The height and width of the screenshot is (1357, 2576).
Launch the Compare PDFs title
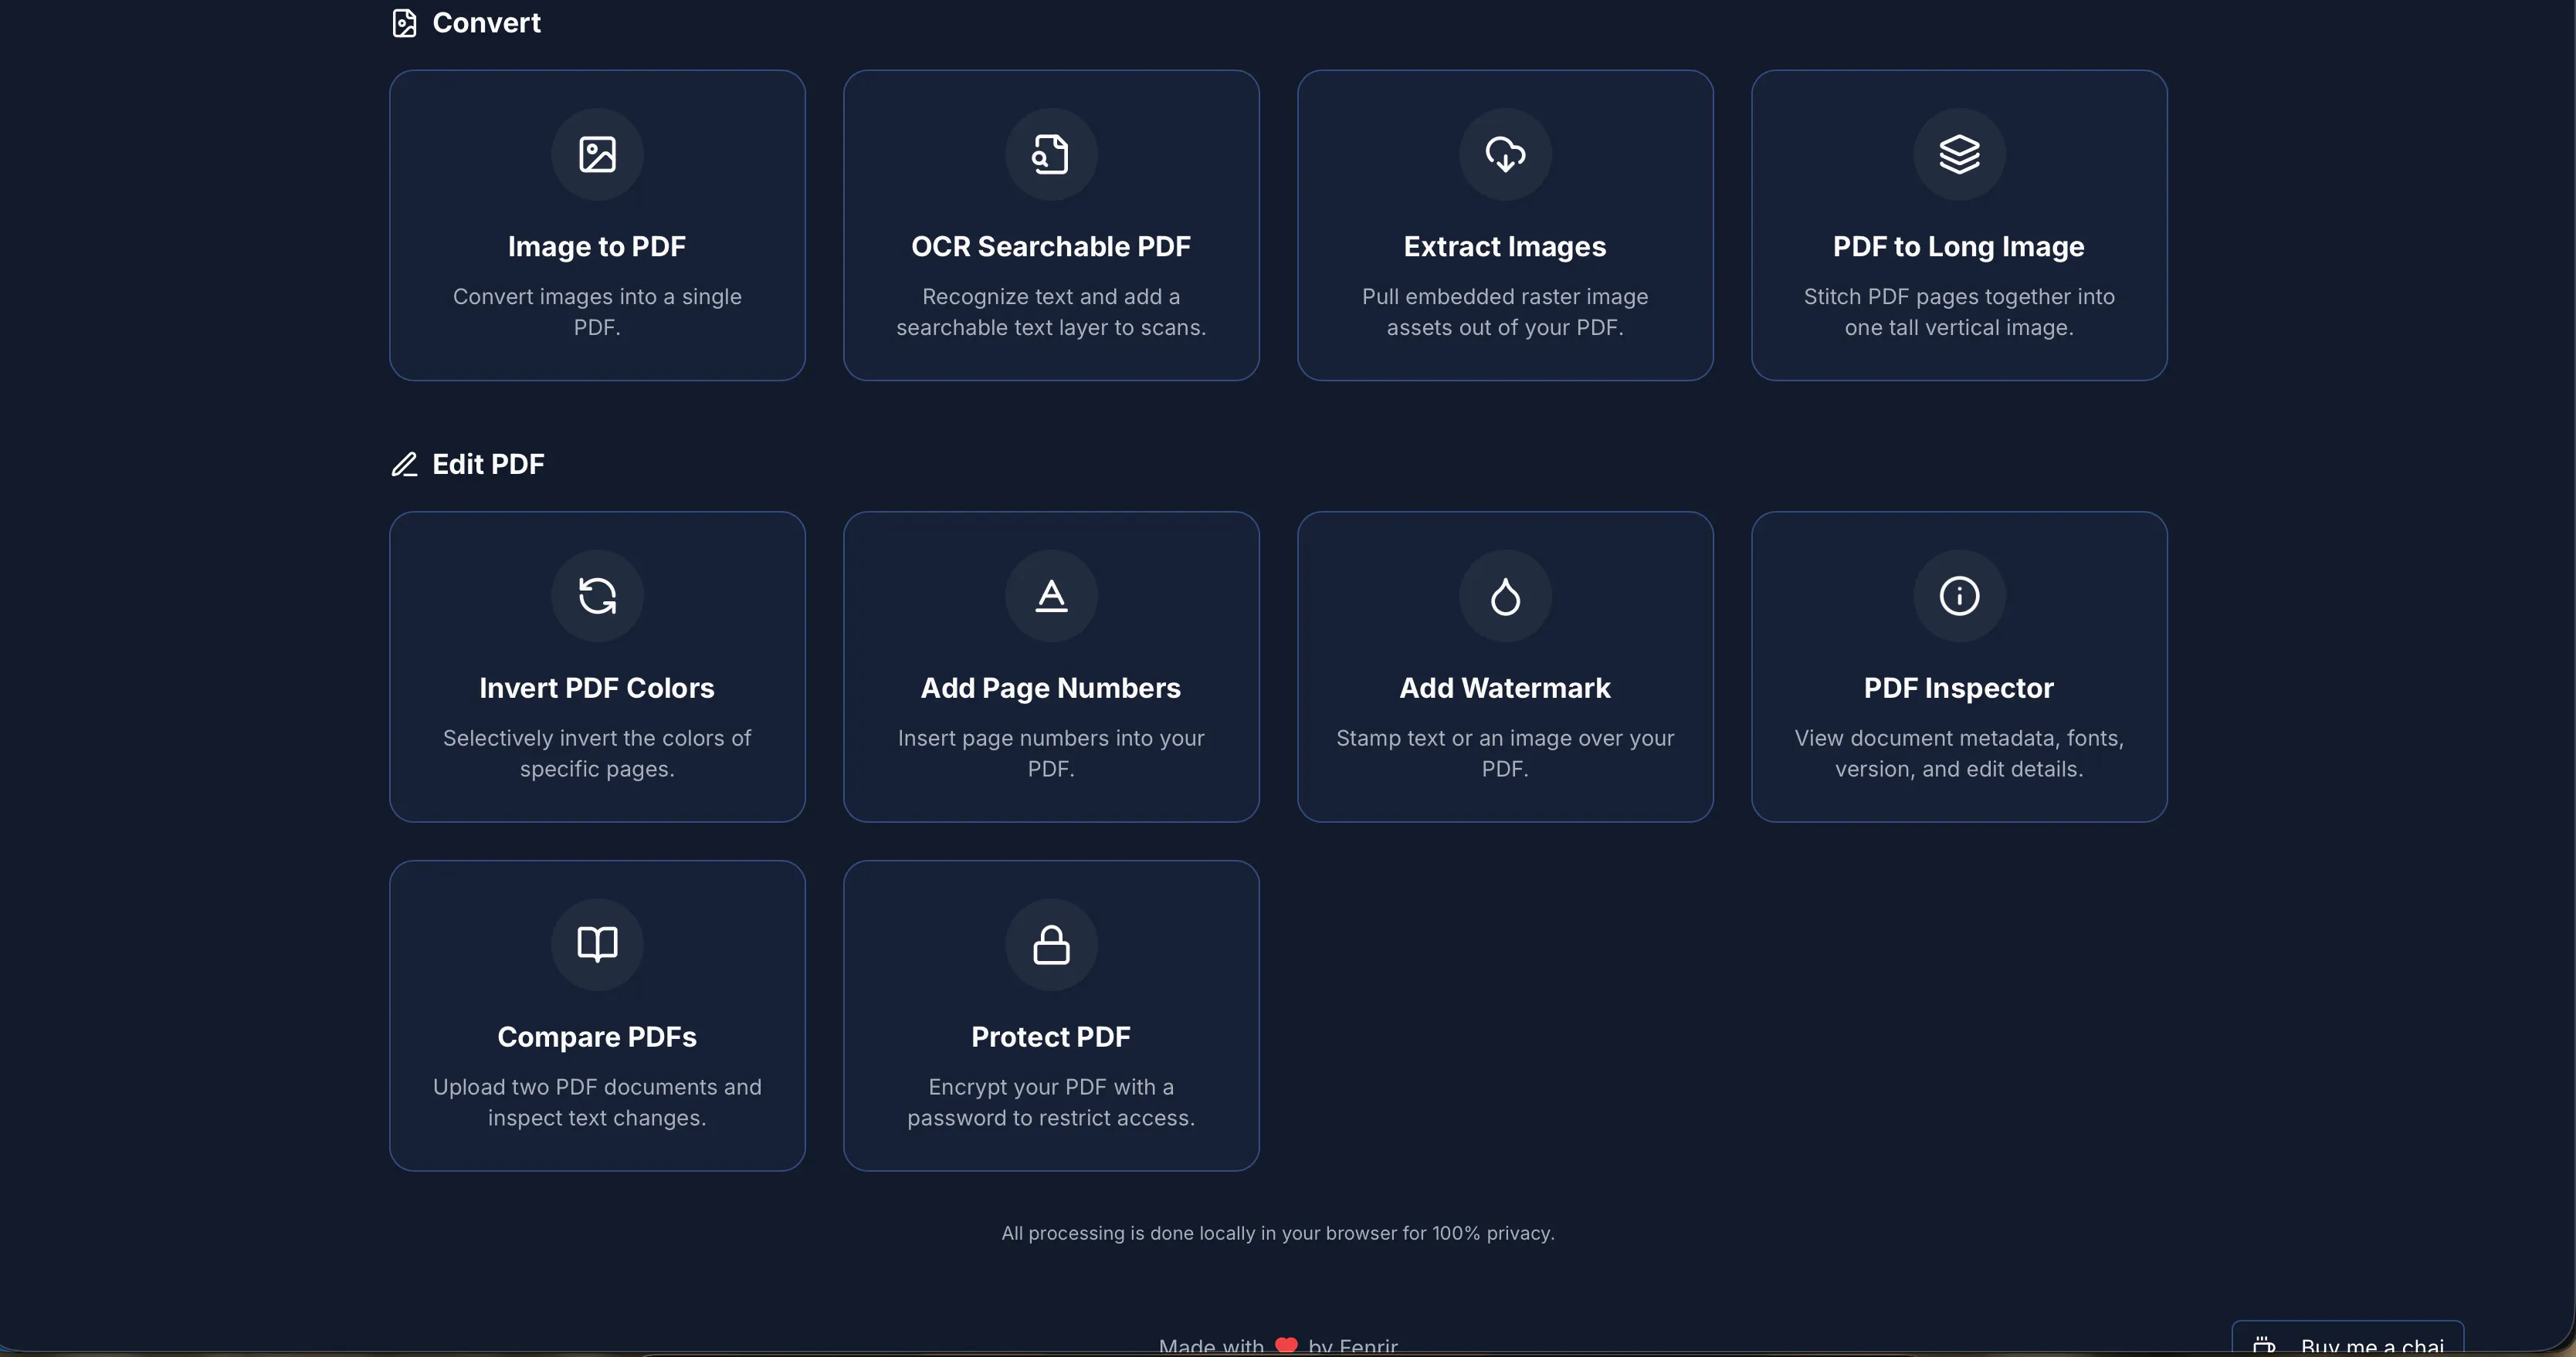[x=597, y=1037]
